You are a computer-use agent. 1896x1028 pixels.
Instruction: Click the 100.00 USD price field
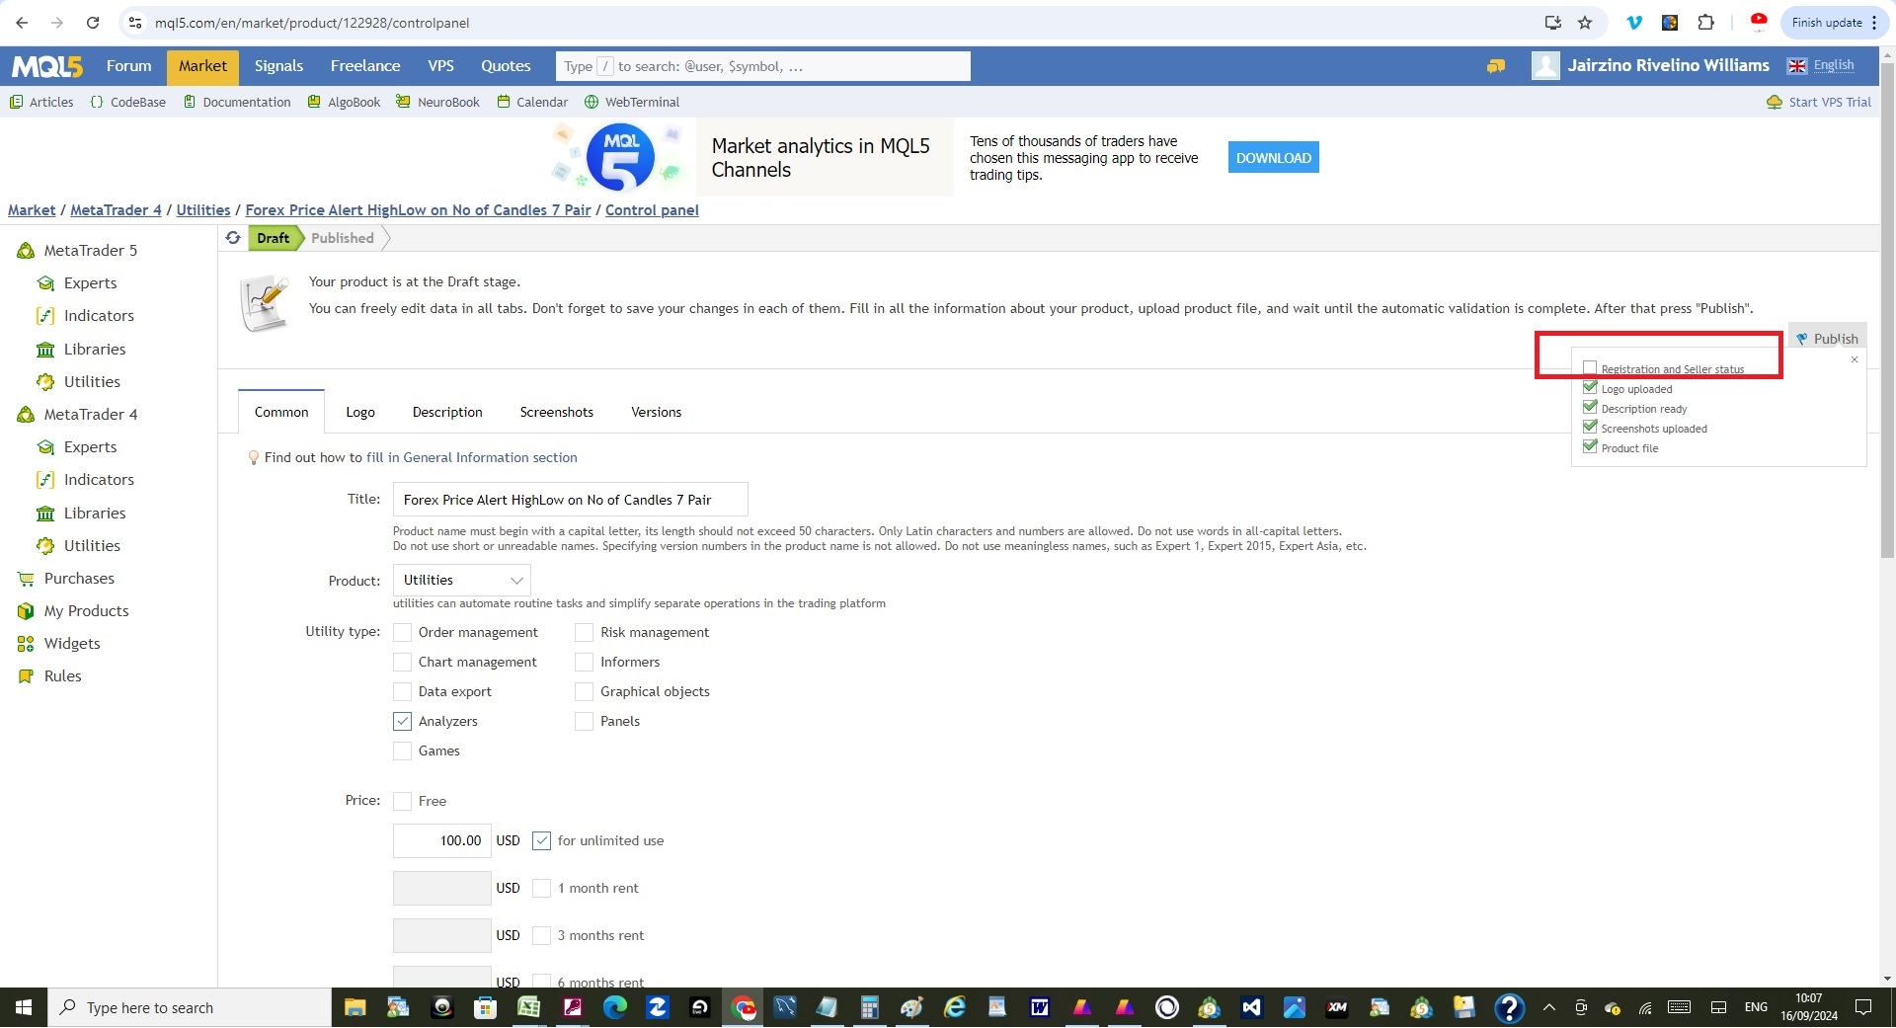tap(441, 840)
